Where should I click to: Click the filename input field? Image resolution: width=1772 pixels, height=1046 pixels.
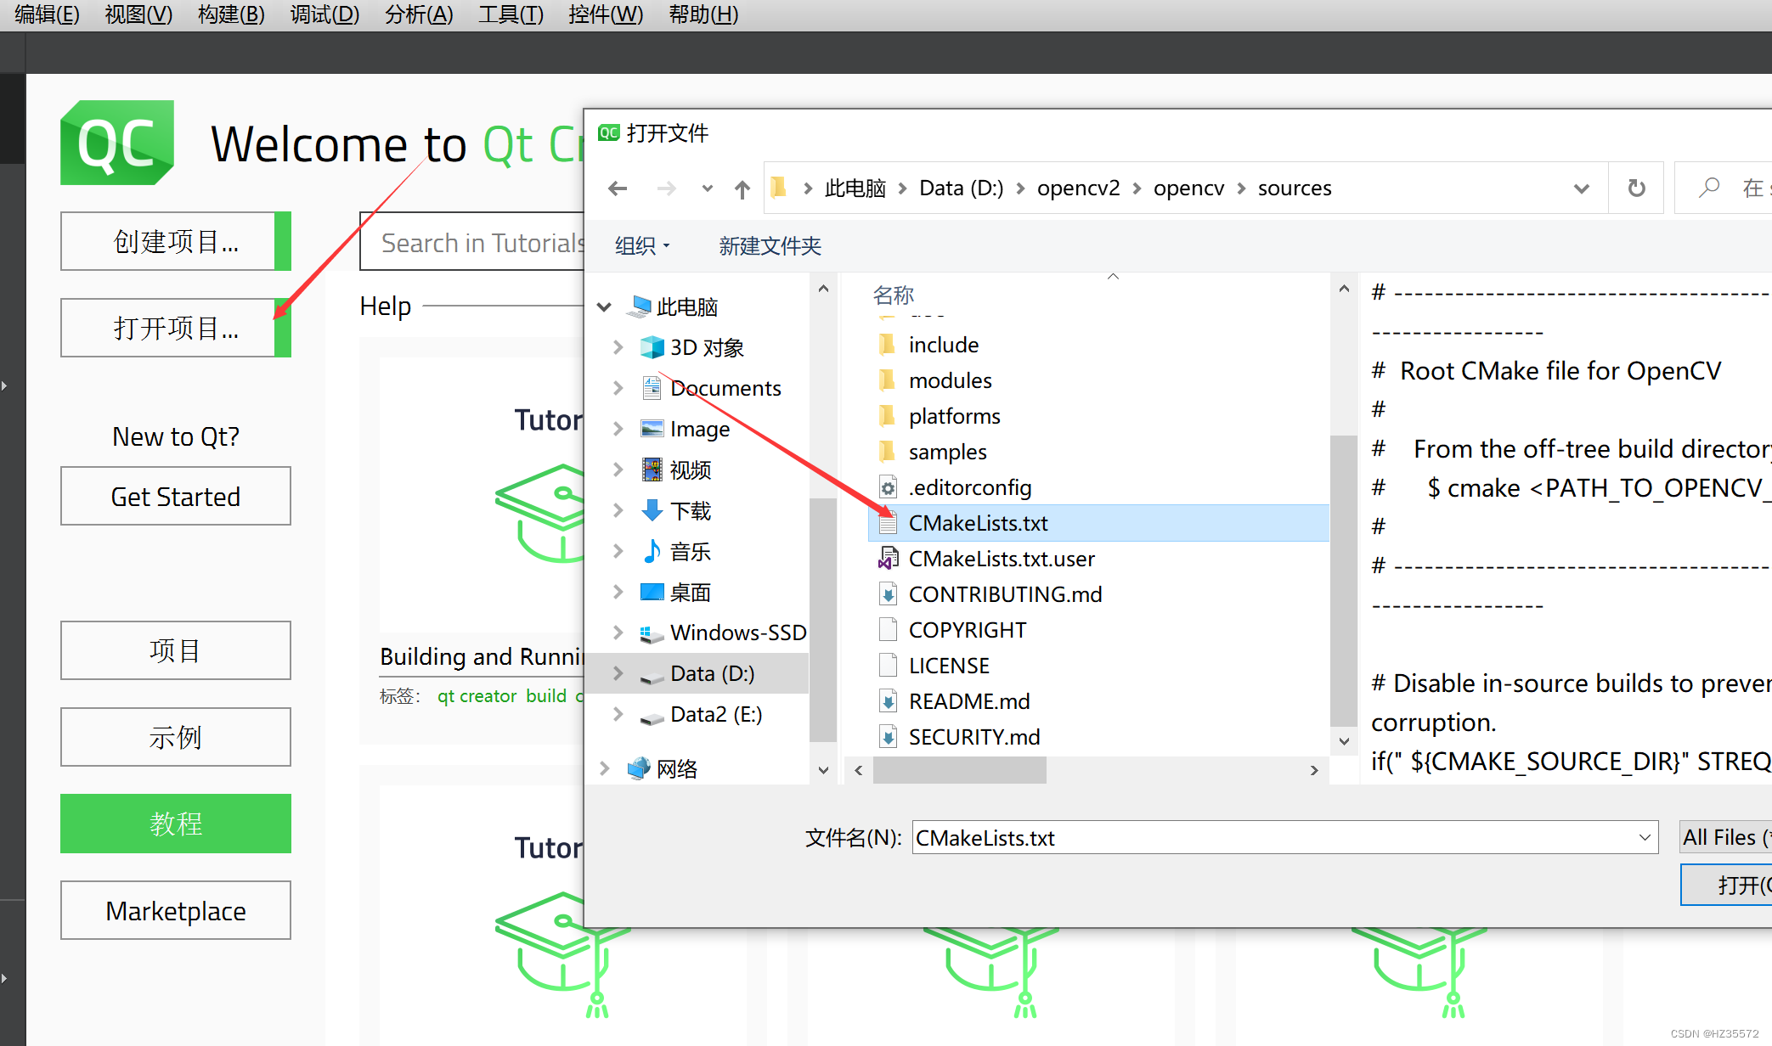point(1272,838)
